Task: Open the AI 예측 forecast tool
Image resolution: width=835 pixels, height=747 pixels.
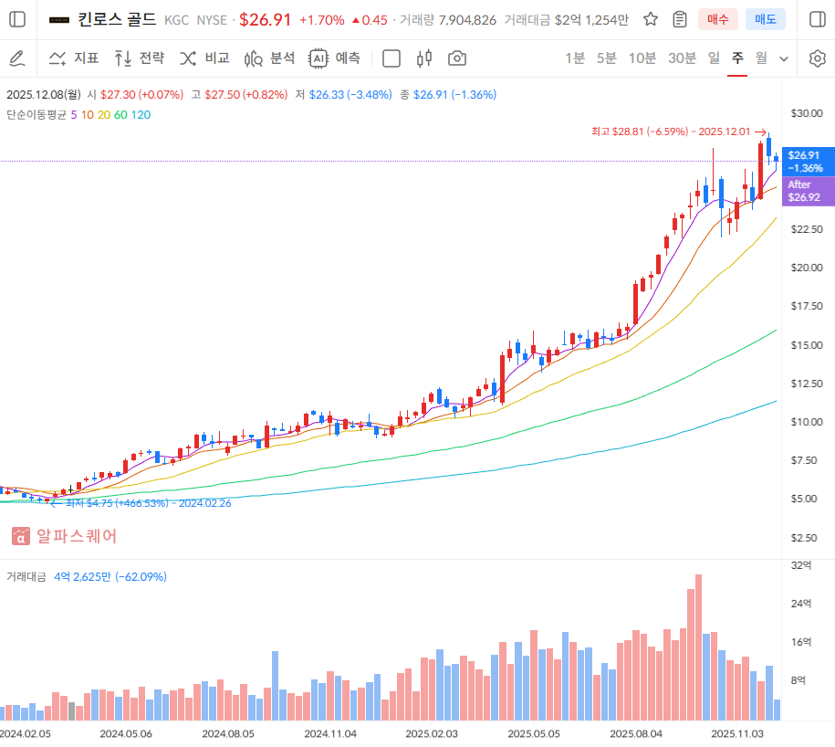Action: pos(335,58)
